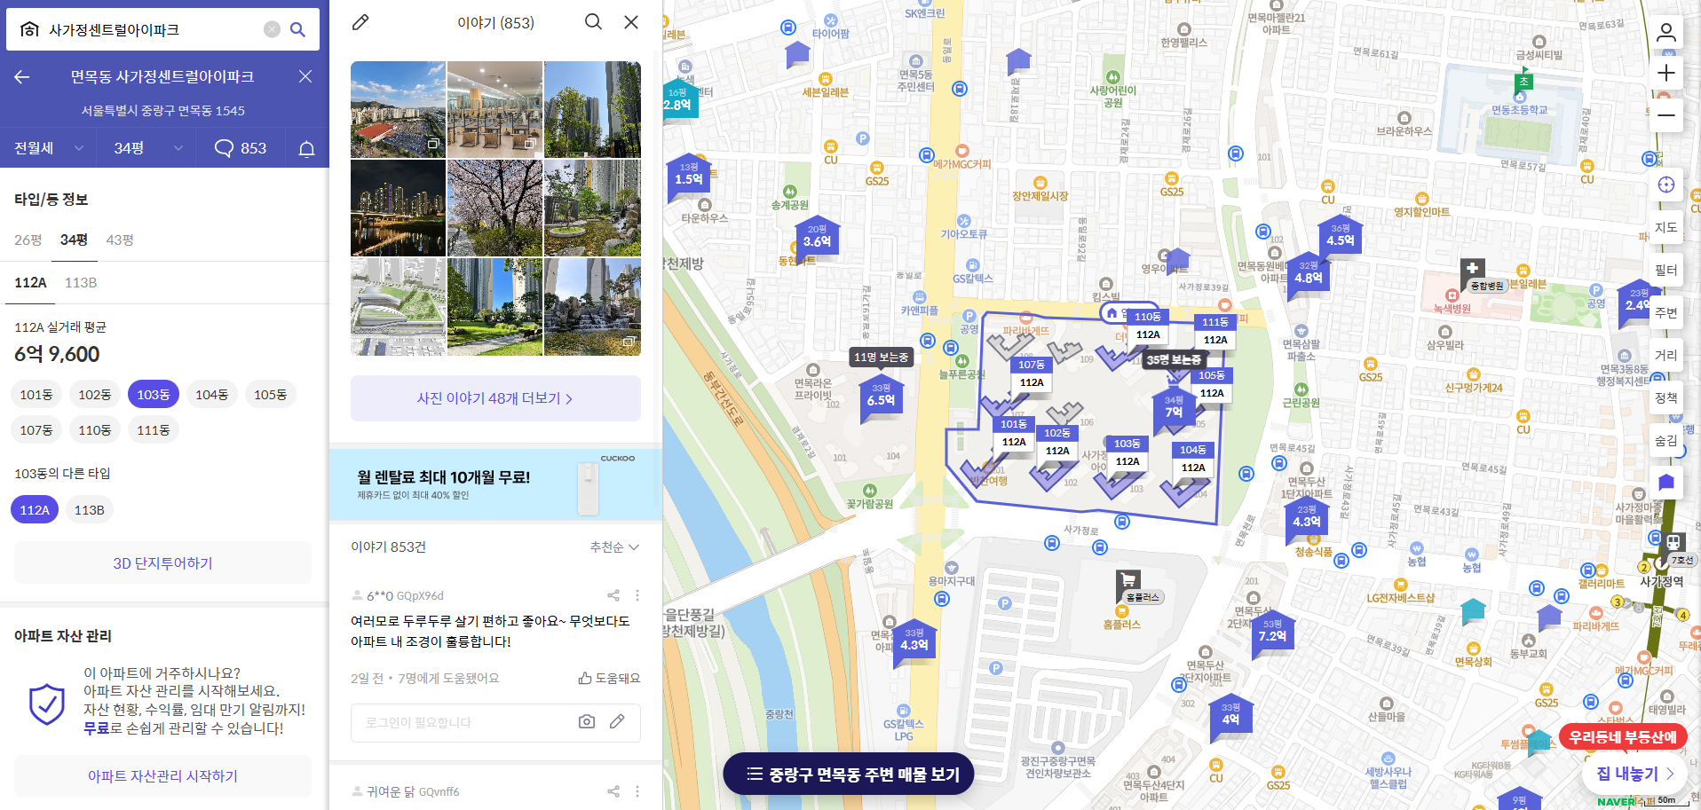Select the 107동 building chip
Viewport: 1701px width, 810px height.
(x=36, y=429)
